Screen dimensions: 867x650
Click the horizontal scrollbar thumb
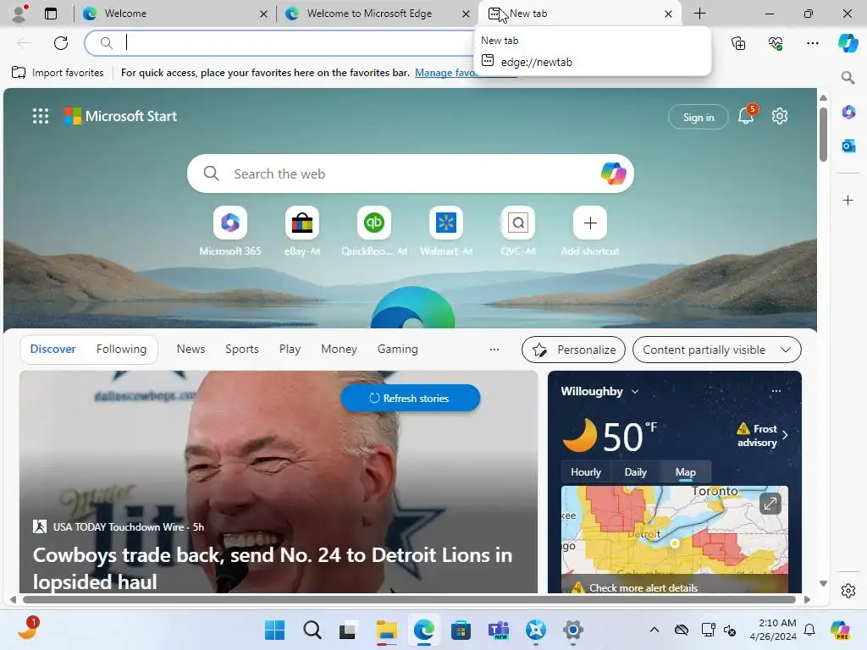409,600
